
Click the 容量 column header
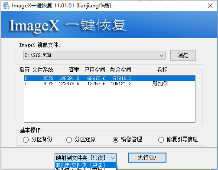(x=74, y=70)
